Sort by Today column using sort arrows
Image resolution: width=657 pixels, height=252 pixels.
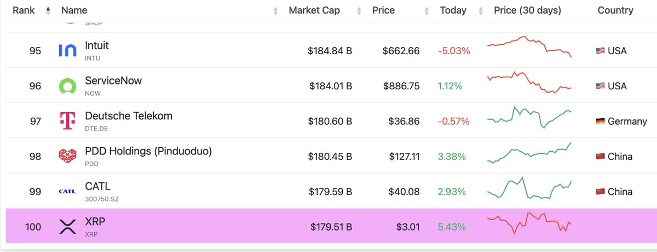point(481,10)
